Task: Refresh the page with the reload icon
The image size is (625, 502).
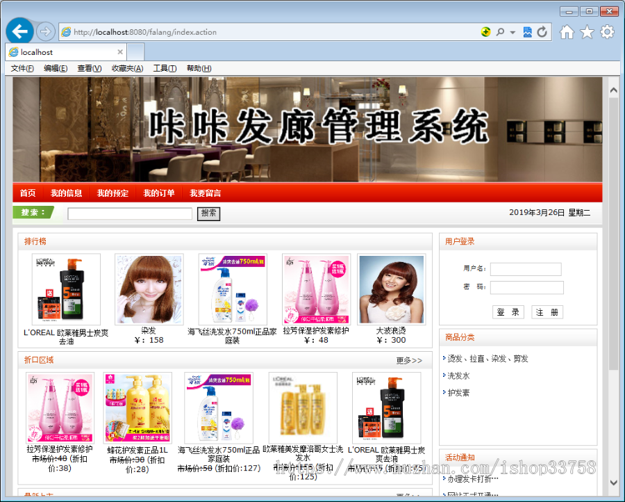Action: [x=542, y=31]
